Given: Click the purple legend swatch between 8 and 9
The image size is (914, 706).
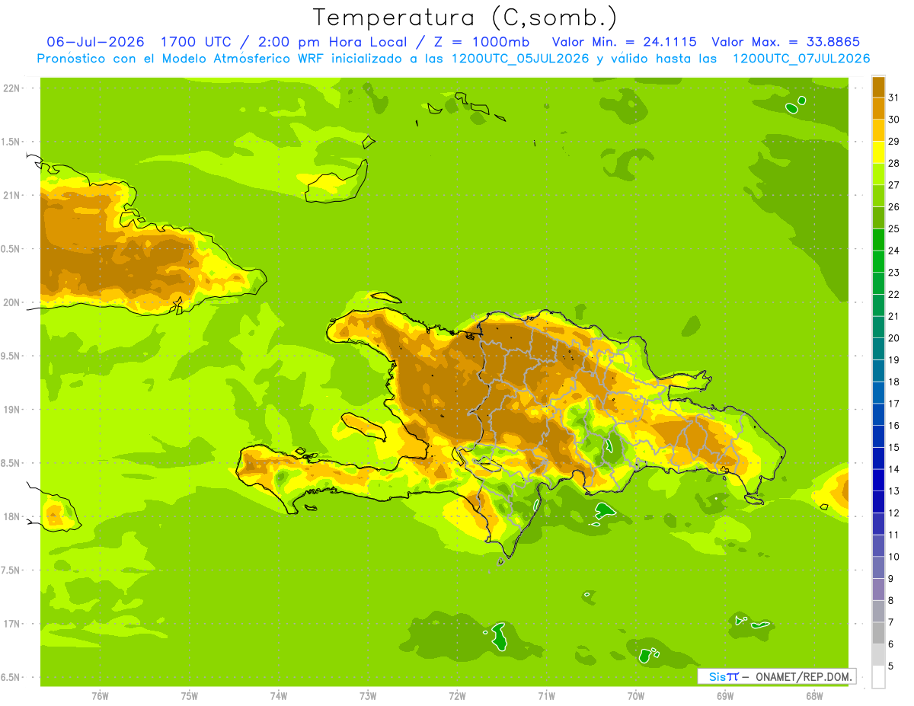Looking at the screenshot, I should tap(878, 589).
